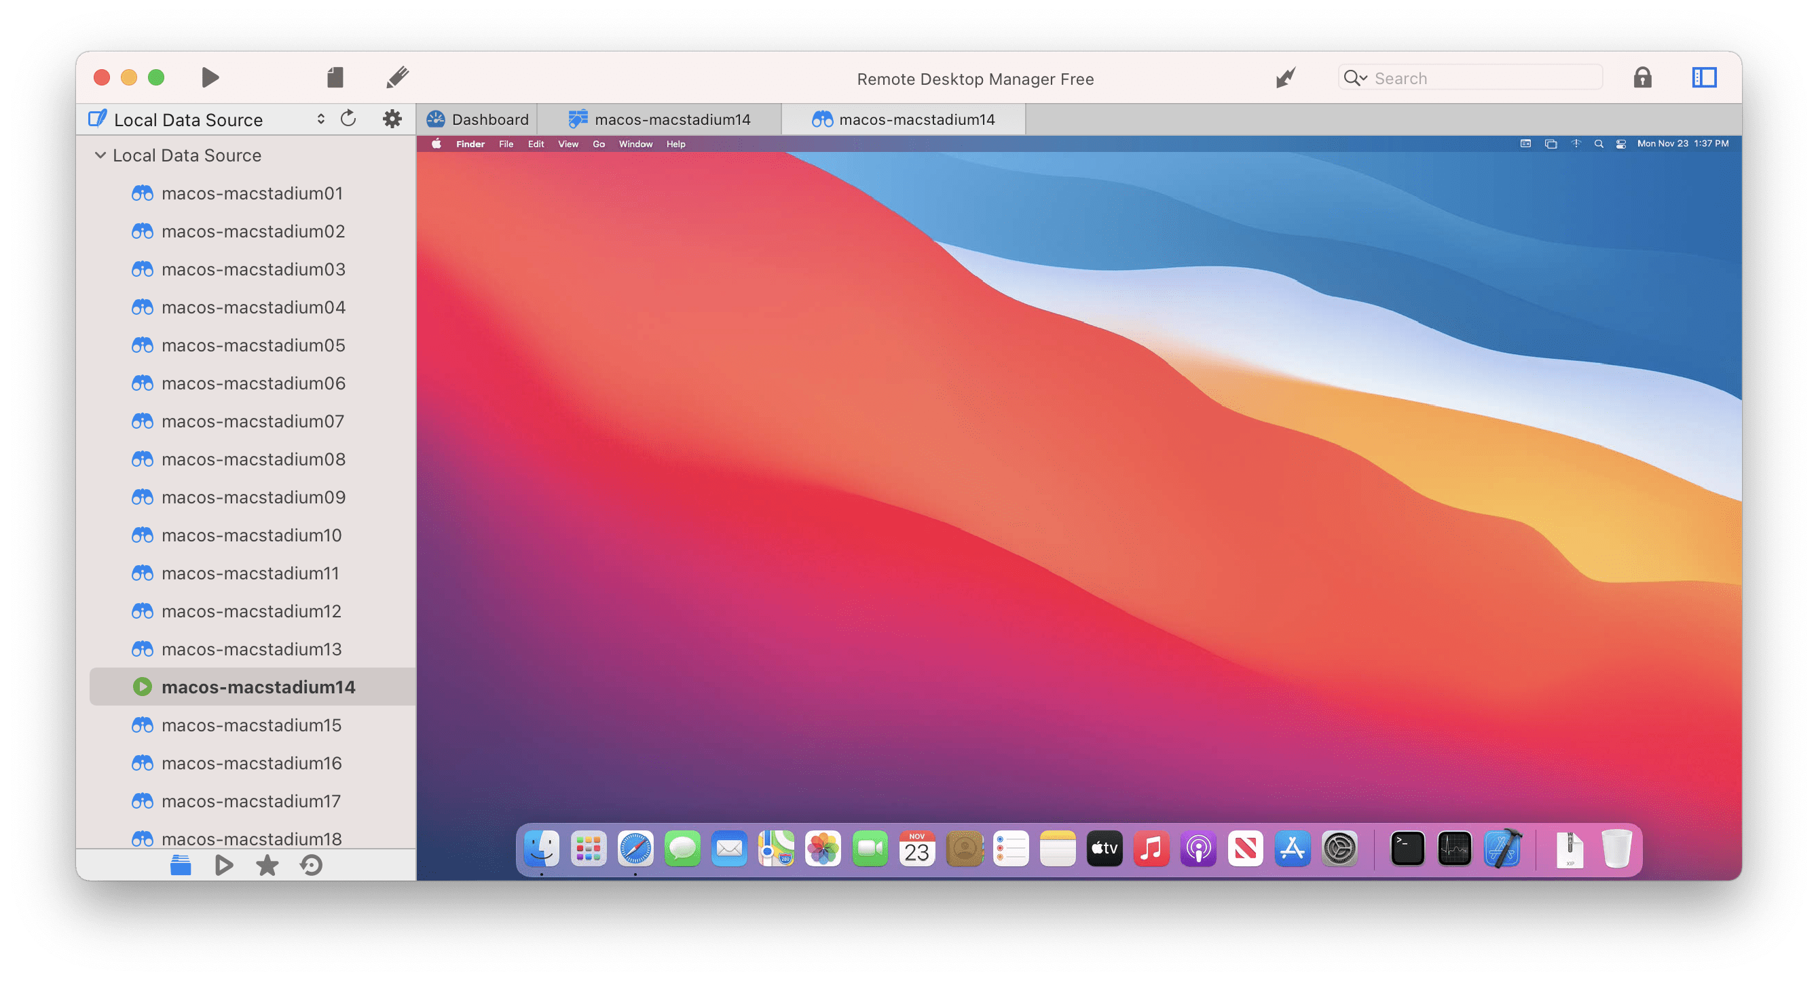Click the blue Vault folder icon at bottom
The width and height of the screenshot is (1818, 981).
[181, 864]
